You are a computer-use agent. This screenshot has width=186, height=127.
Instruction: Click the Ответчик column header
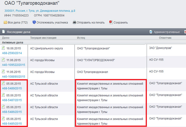(x=165, y=38)
